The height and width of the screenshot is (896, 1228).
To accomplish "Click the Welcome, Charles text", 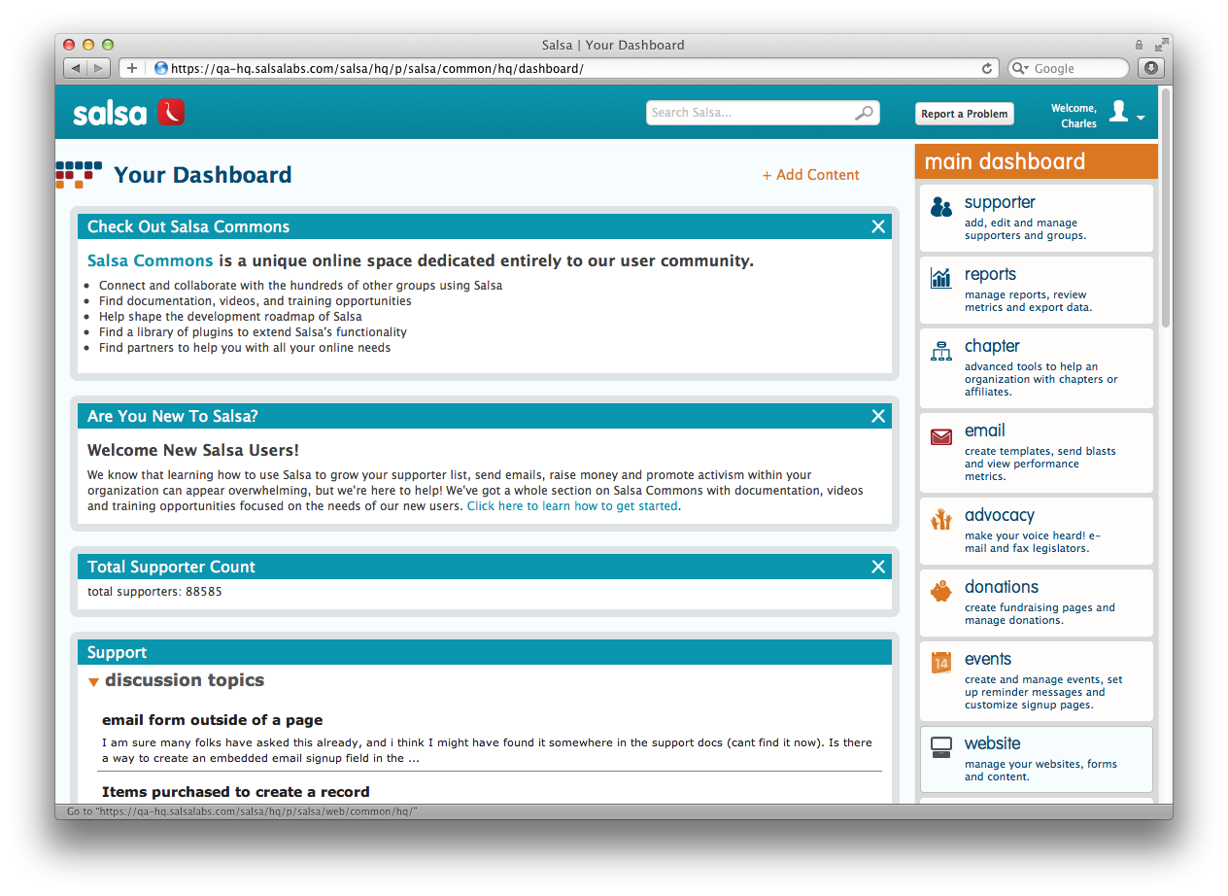I will coord(1074,116).
